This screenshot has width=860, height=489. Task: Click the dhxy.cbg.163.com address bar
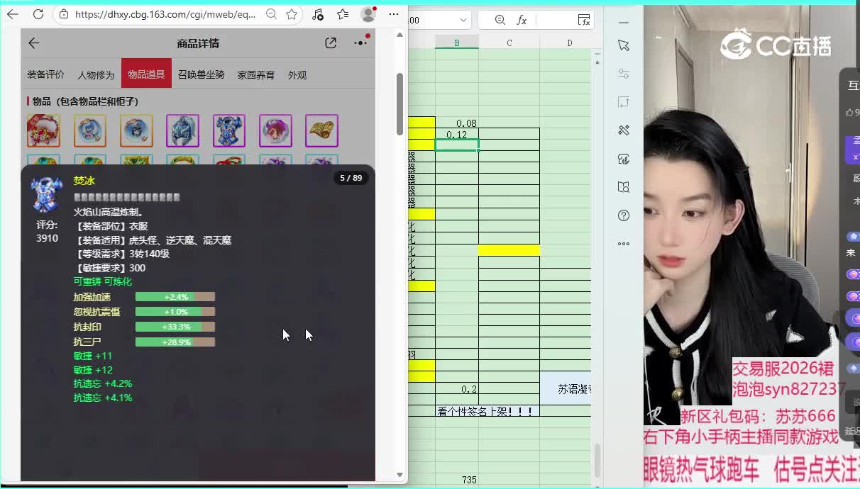coord(165,14)
